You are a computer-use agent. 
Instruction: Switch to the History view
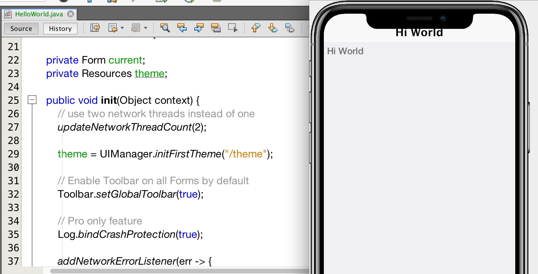[60, 29]
